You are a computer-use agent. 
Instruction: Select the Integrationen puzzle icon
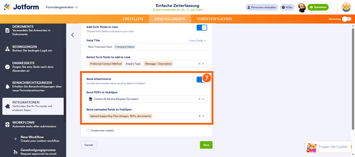tap(7, 106)
